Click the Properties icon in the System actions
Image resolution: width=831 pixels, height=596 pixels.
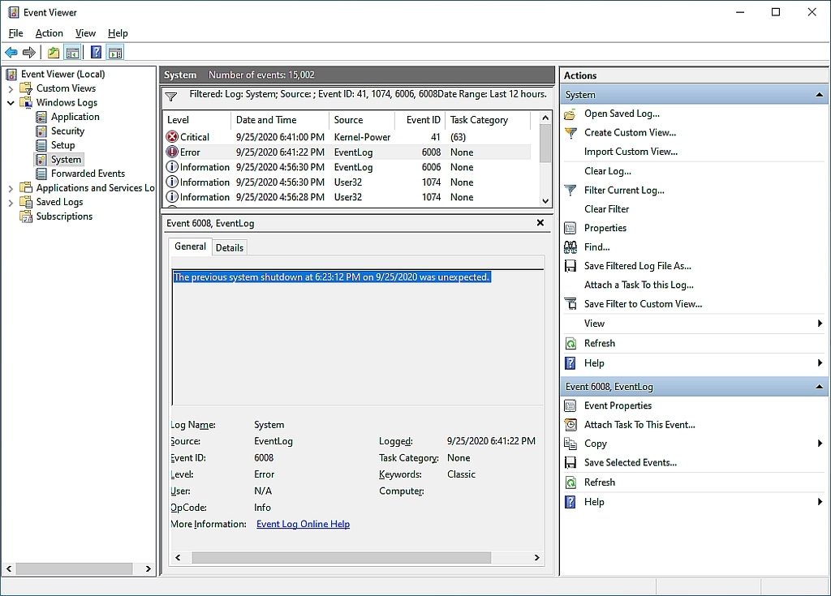coord(571,229)
